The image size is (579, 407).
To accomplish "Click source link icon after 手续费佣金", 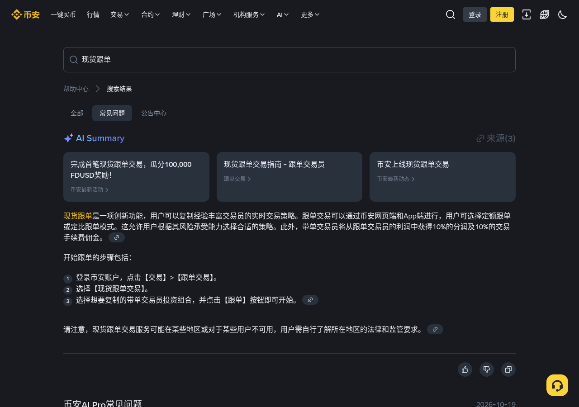I will click(117, 237).
